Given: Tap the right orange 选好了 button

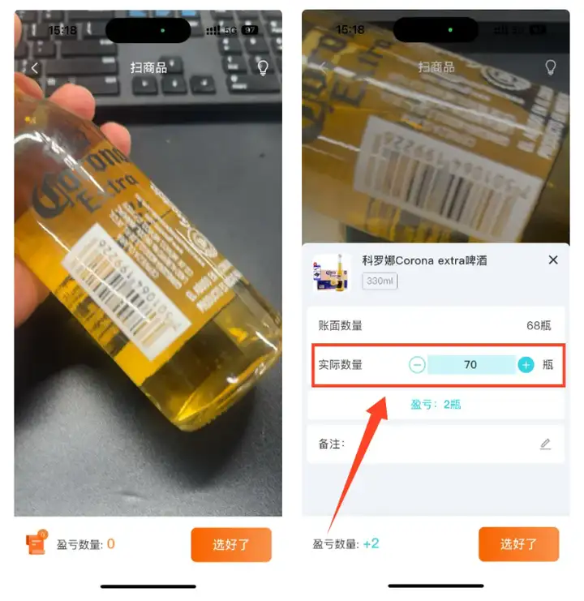Looking at the screenshot, I should click(x=518, y=544).
